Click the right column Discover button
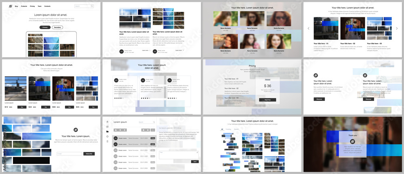404x174 pixels. 368,99
